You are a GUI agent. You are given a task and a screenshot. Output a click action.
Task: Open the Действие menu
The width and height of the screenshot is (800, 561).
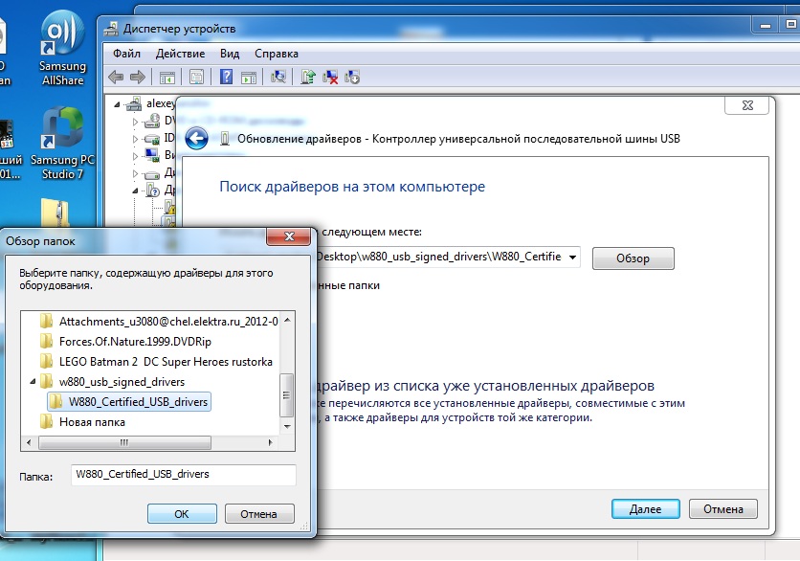click(x=180, y=54)
